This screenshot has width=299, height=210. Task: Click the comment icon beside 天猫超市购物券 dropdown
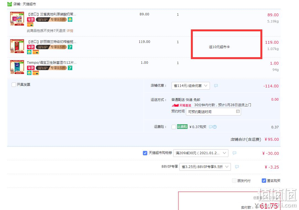click(234, 153)
